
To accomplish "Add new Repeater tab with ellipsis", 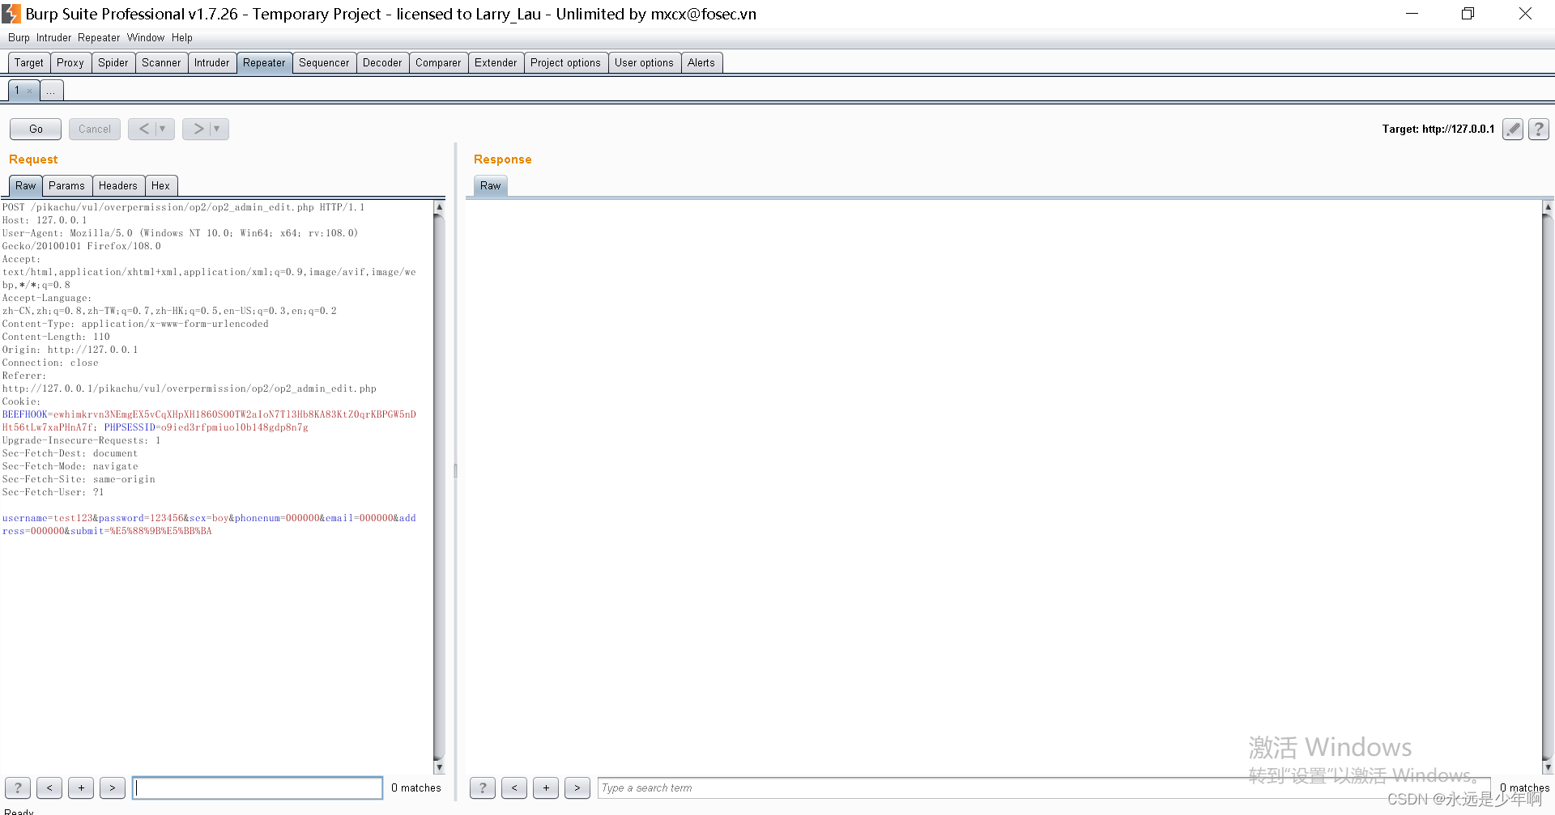I will pos(51,91).
